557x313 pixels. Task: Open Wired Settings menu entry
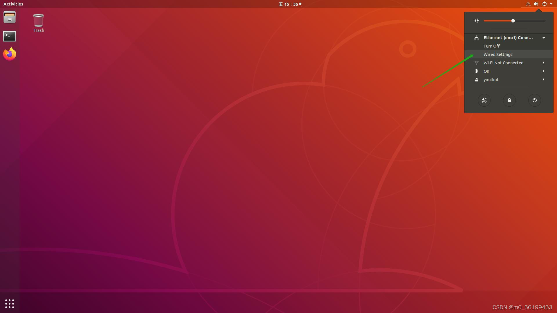tap(498, 54)
